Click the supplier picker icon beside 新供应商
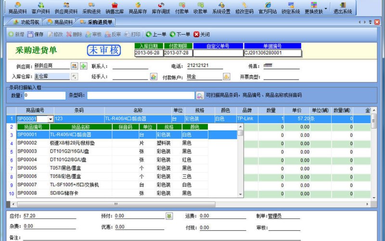385x241 pixels. [75, 66]
